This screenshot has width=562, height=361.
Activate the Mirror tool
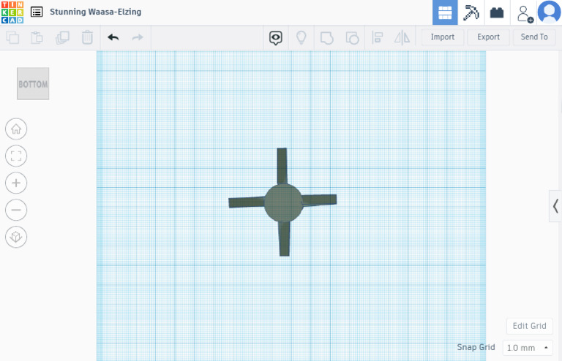coord(402,37)
